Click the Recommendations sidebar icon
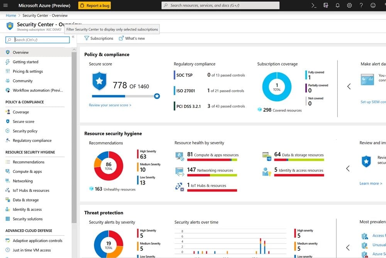This screenshot has width=386, height=258. pos(8,162)
